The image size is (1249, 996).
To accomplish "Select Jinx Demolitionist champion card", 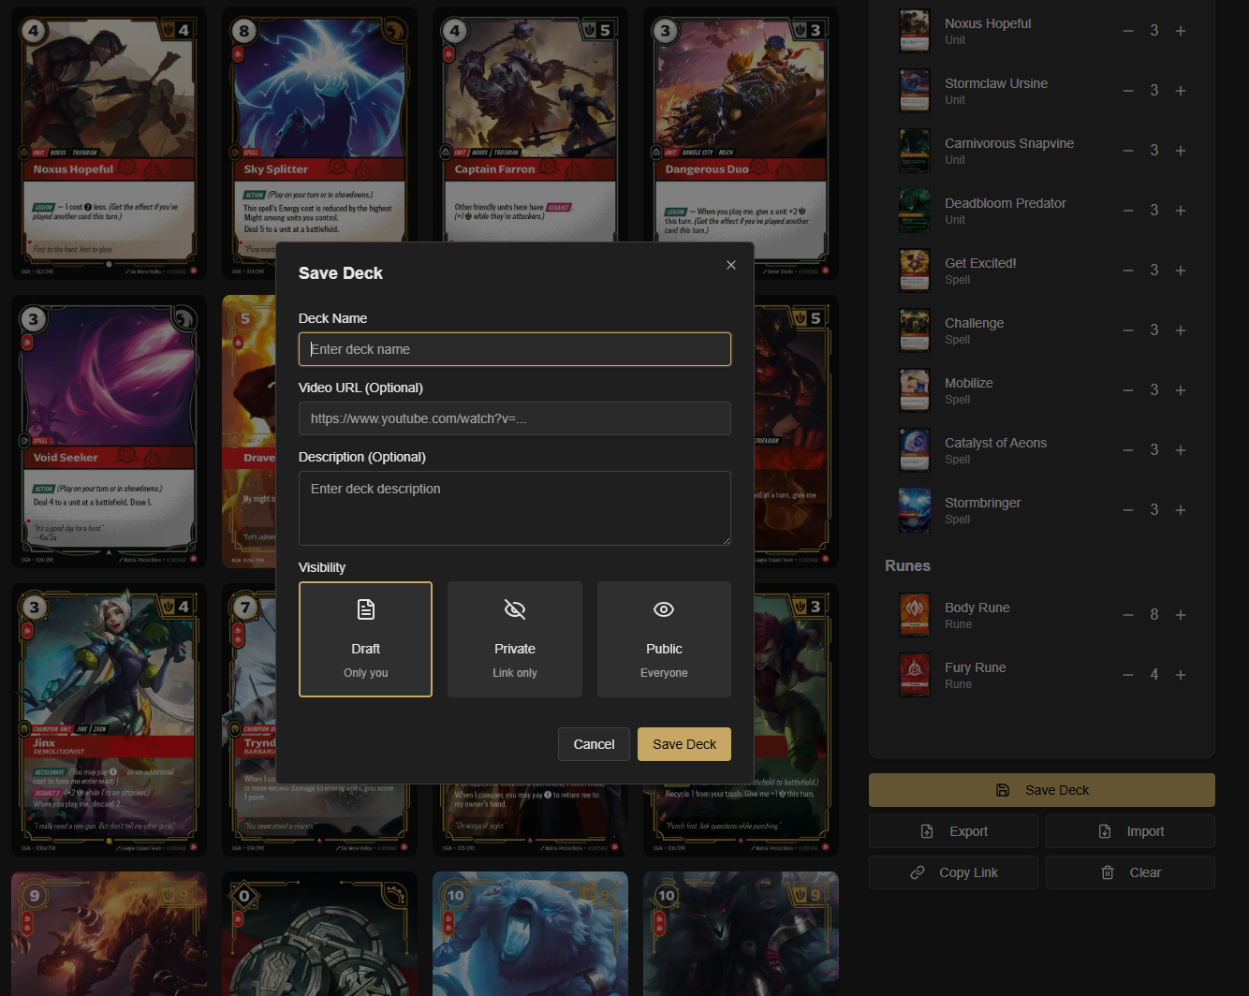I will pyautogui.click(x=109, y=720).
